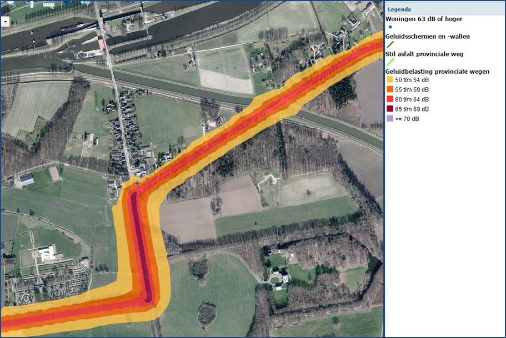Click the '60 t/m 64 dB' label
This screenshot has height=338, width=506.
(412, 99)
